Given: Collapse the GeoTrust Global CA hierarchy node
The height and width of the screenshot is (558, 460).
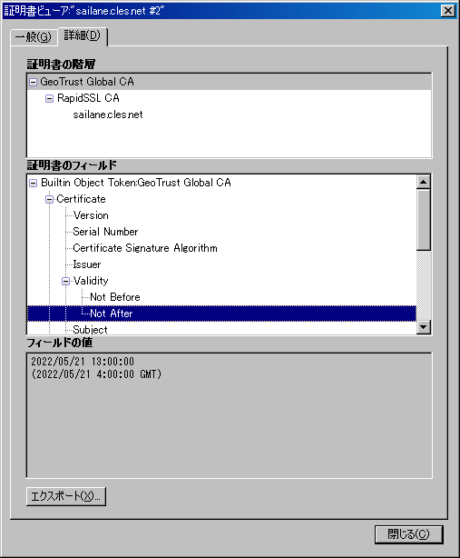Looking at the screenshot, I should [x=33, y=82].
